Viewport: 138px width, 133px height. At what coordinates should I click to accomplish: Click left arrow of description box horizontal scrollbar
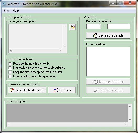(x=11, y=50)
